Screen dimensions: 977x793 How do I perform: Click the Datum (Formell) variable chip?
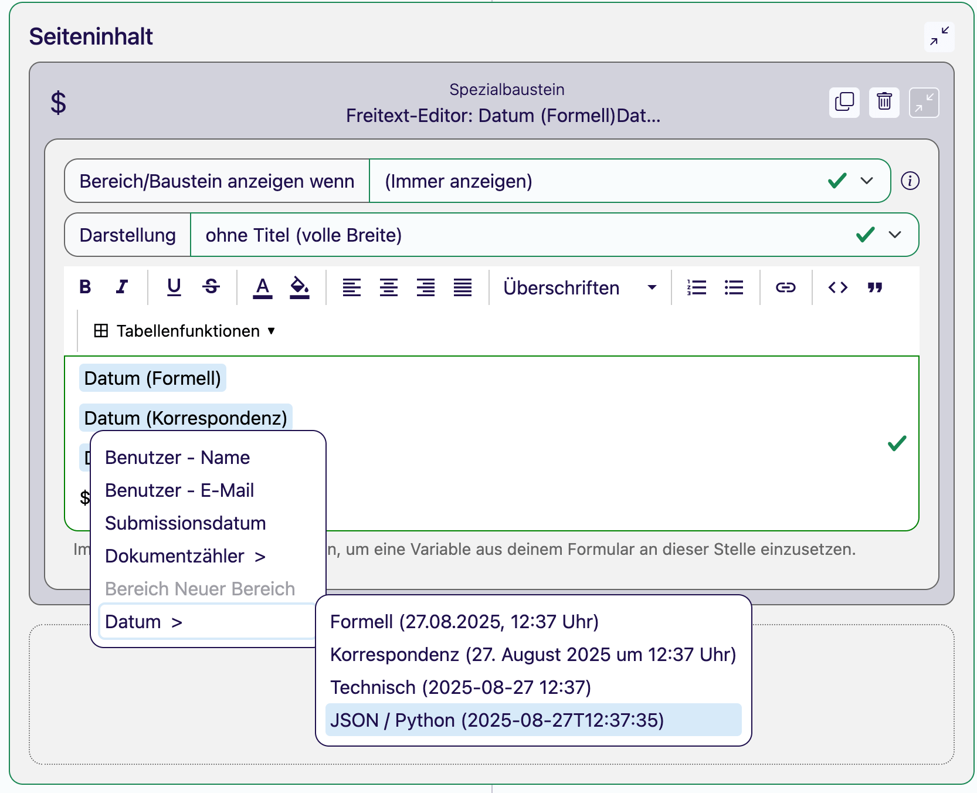[152, 378]
